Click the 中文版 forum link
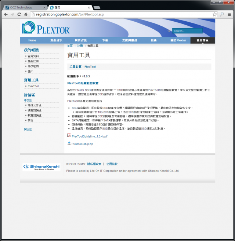The image size is (235, 241). pos(28,101)
